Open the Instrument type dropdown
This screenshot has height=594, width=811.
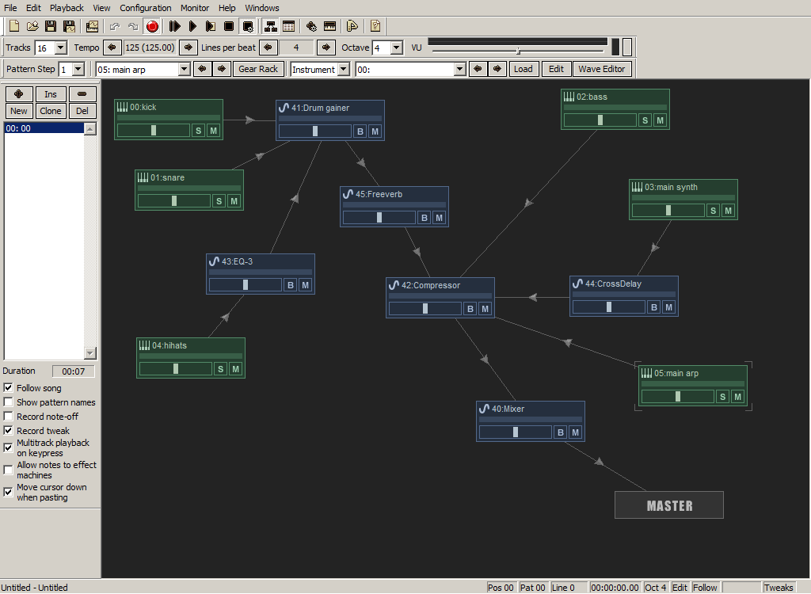[344, 69]
